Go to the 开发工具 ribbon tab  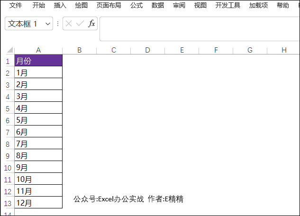[x=227, y=6]
